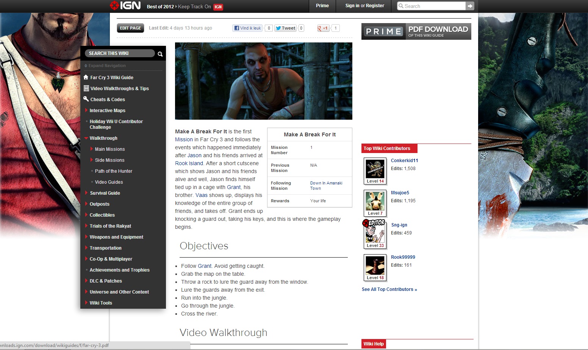The width and height of the screenshot is (588, 350).
Task: Open Conkerkid11 profile name link
Action: pyautogui.click(x=405, y=161)
